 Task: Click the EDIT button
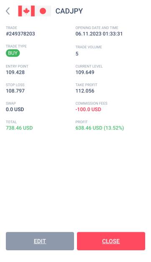40,241
